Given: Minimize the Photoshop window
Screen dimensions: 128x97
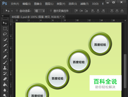Looking at the screenshot, I should coord(108,2).
